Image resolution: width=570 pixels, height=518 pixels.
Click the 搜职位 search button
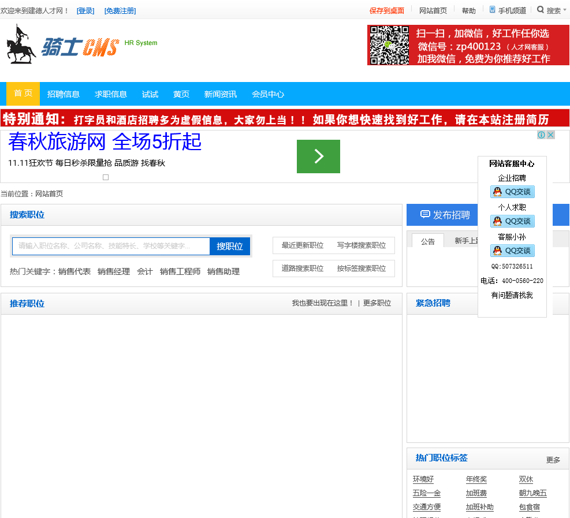(230, 246)
